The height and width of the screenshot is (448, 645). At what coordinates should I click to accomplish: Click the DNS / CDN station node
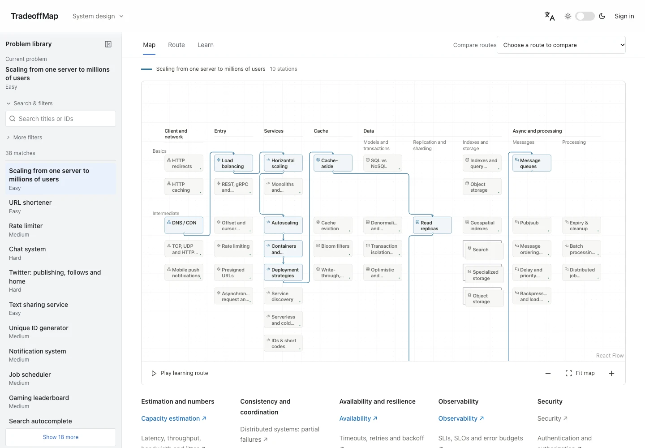pos(184,225)
